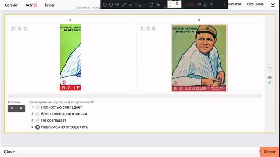Click the shortcut key 1 badge

pos(32,107)
